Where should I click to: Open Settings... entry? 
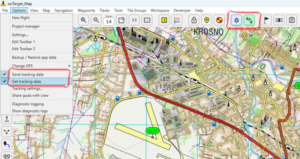(36, 35)
